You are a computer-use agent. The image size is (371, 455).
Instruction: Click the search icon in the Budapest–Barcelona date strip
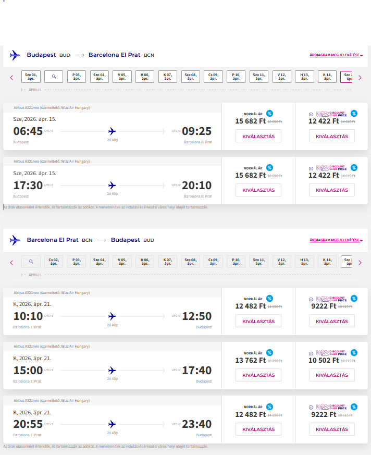[x=54, y=77]
